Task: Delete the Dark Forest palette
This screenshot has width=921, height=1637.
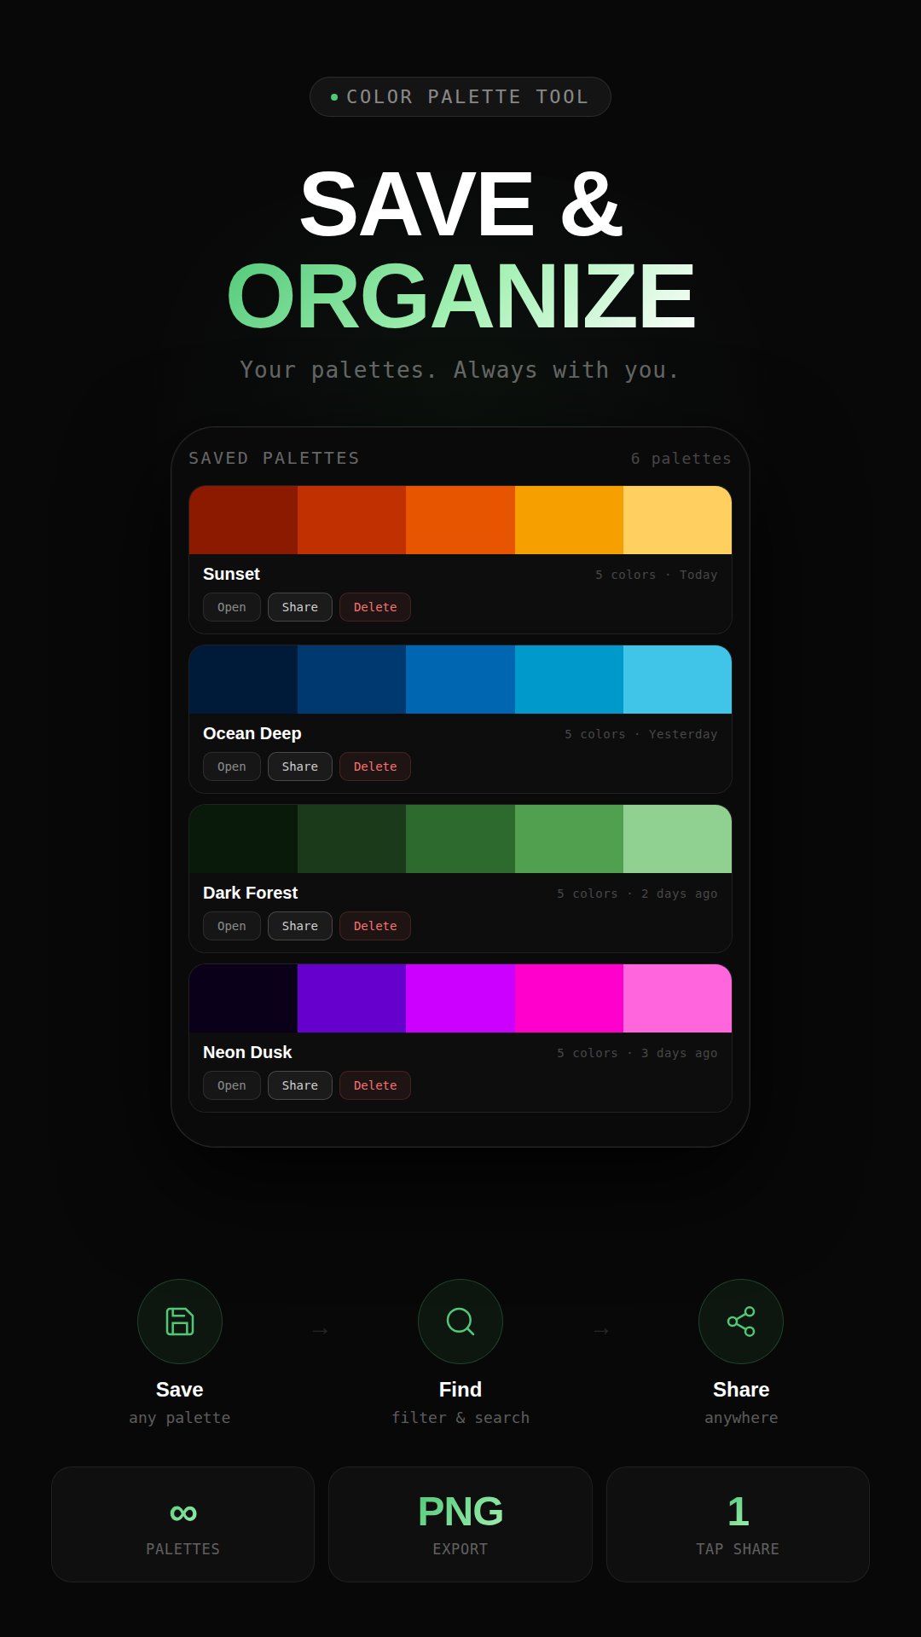Action: pyautogui.click(x=375, y=926)
